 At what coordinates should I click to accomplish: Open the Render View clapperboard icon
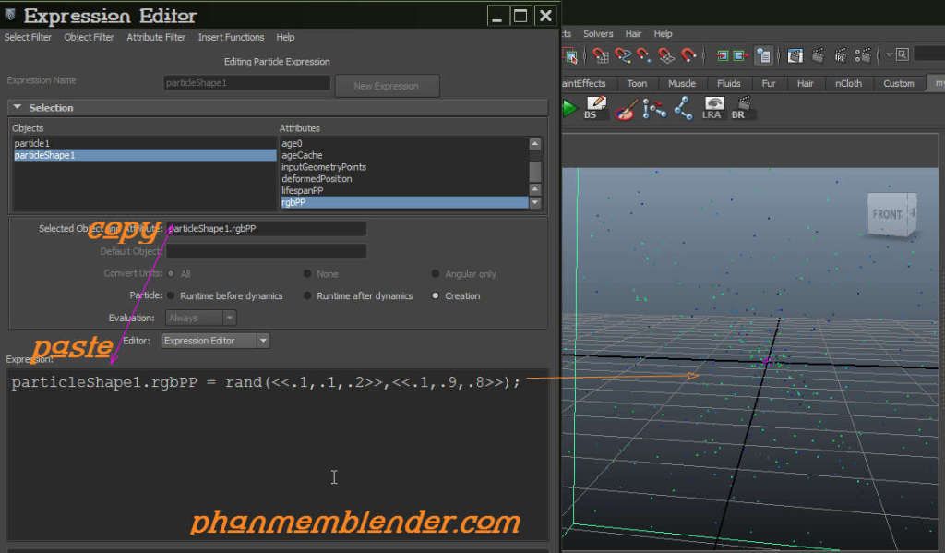pos(819,55)
